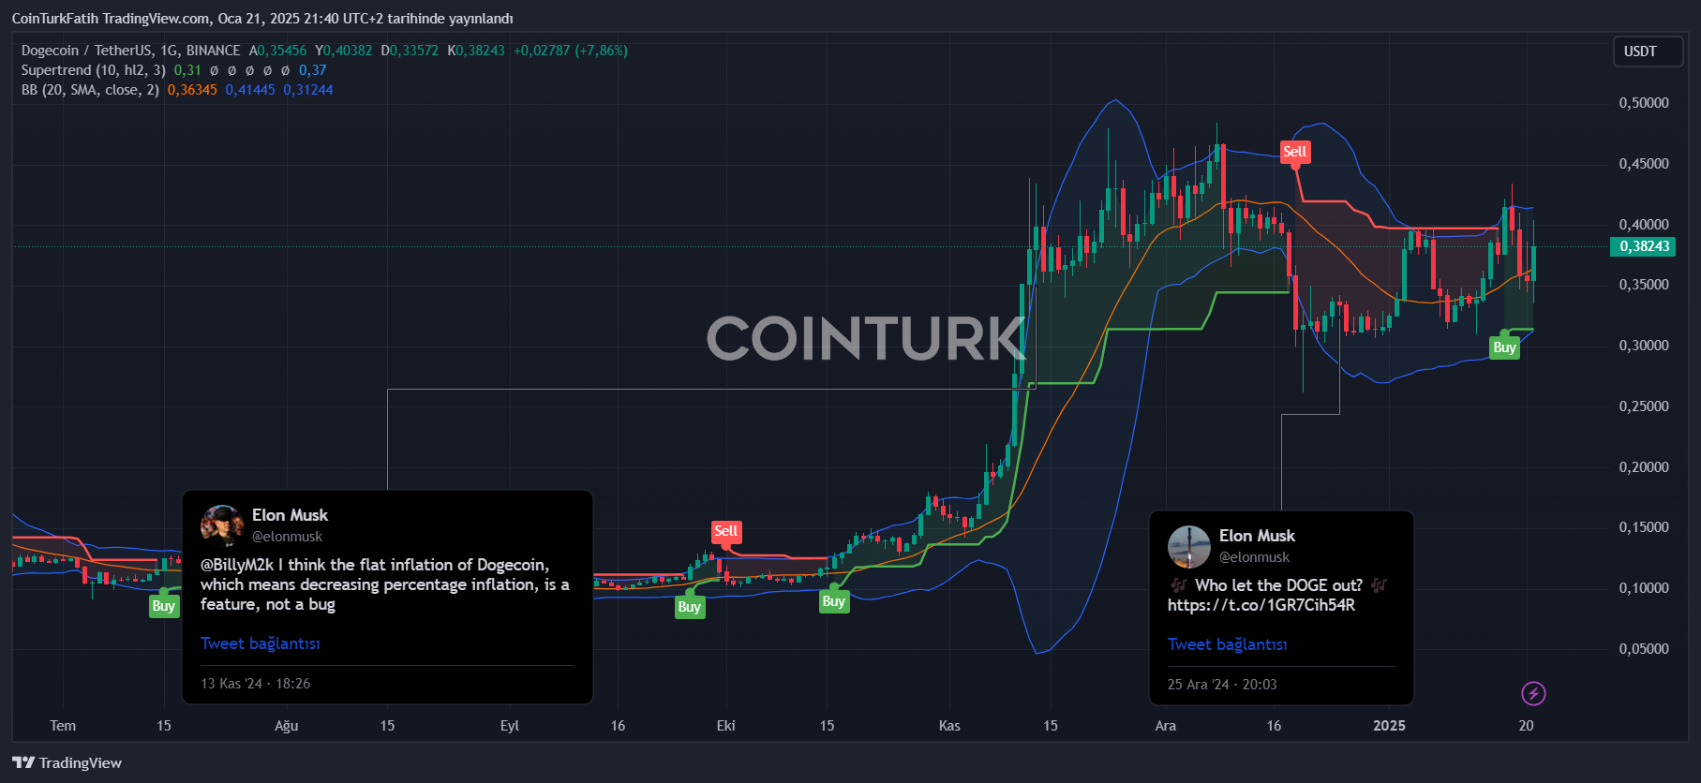This screenshot has height=783, width=1701.
Task: Click the @elonmusk handle in the 25 Ara tweet
Action: tap(1254, 557)
